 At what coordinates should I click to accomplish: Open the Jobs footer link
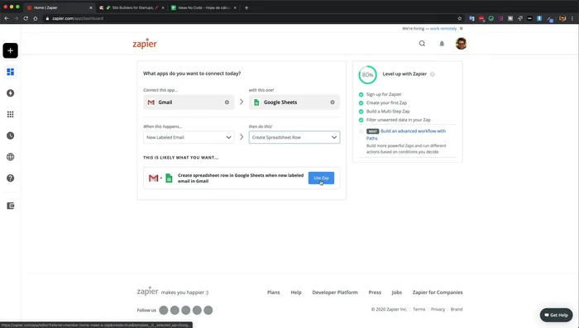396,292
